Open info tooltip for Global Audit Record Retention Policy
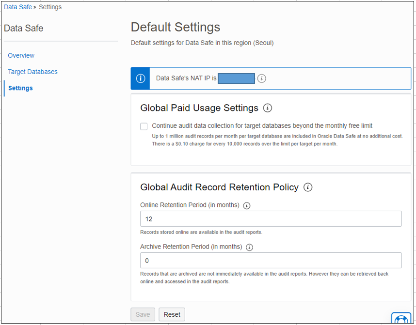416x325 pixels. pos(308,187)
